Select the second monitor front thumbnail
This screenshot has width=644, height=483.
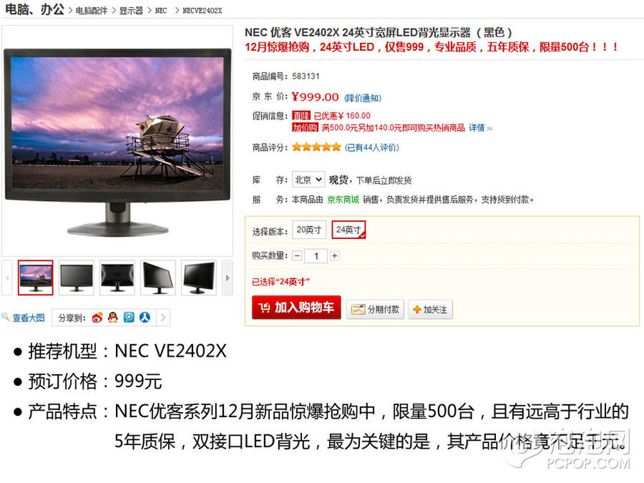pyautogui.click(x=77, y=278)
